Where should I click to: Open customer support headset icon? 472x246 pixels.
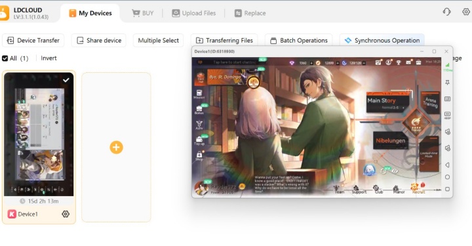click(x=446, y=12)
